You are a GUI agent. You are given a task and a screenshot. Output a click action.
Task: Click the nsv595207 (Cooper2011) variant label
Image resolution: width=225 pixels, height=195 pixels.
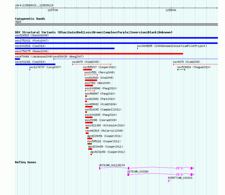100,67
